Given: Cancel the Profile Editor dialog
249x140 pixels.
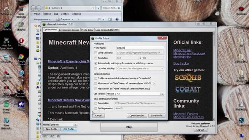Looking at the screenshot, I should click(x=98, y=115).
